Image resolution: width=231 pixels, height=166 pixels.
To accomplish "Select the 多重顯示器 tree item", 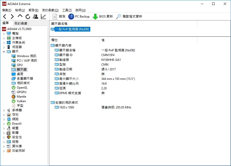I will (22, 79).
